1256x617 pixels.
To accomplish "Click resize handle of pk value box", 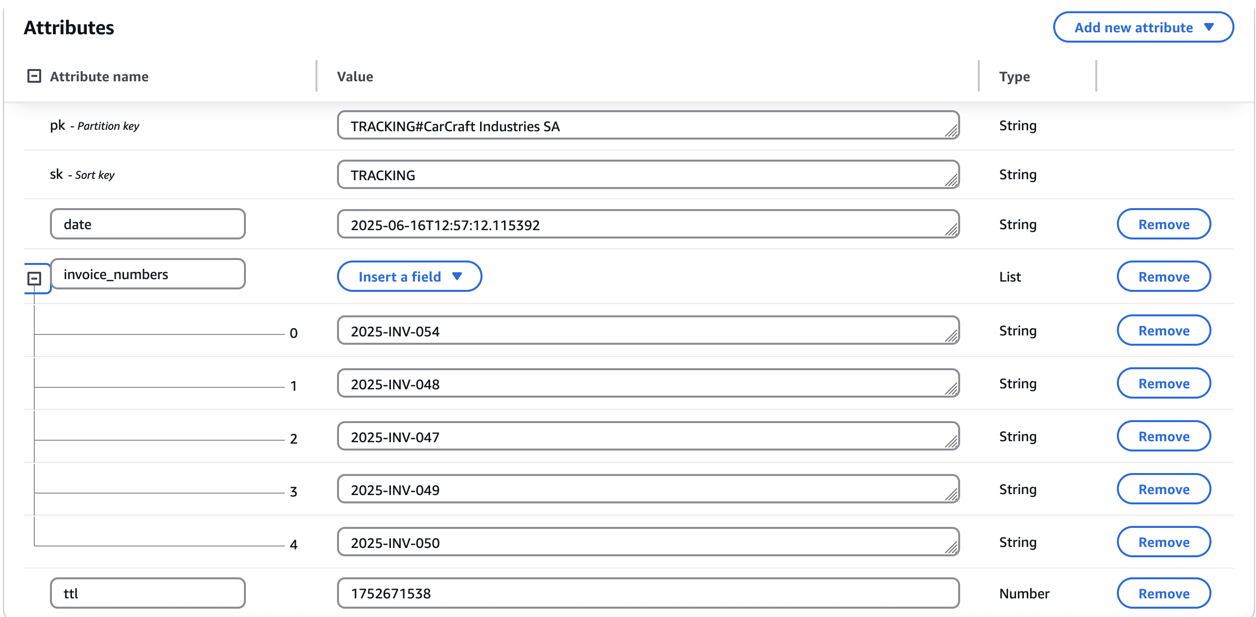I will (x=951, y=131).
